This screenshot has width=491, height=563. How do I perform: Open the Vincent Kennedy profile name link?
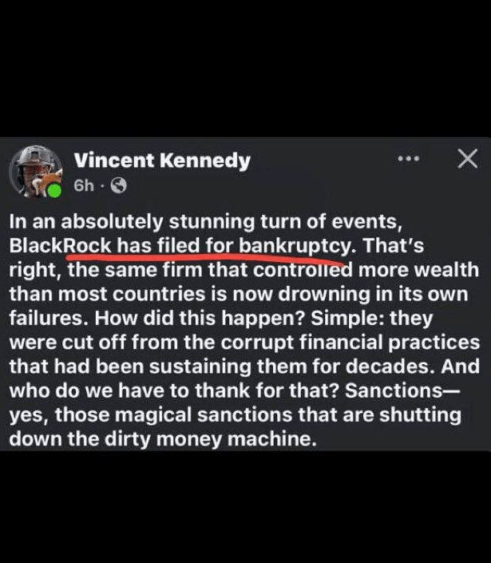click(x=161, y=161)
